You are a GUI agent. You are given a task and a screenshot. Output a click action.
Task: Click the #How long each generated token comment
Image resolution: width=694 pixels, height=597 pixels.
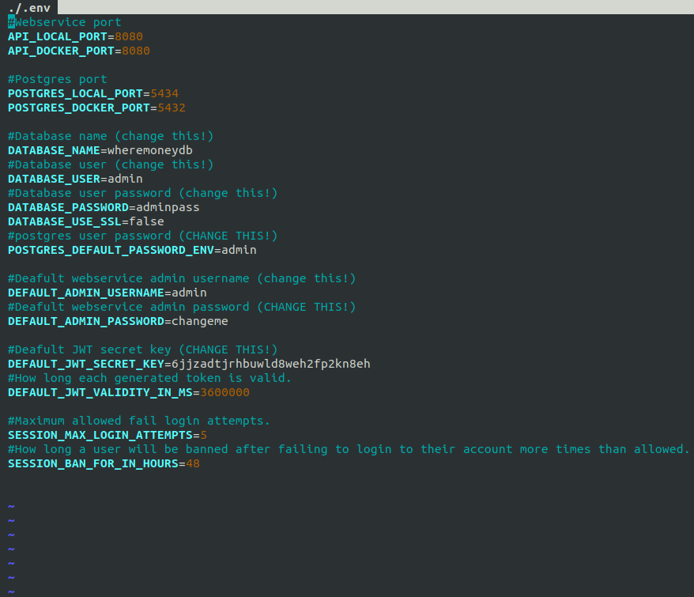pos(149,378)
